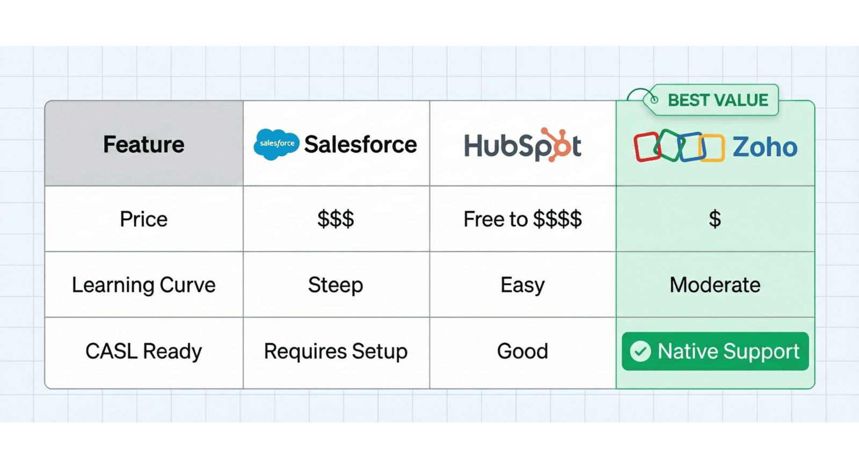Select the CASL Ready row label
Screen dimensions: 859x468
pyautogui.click(x=144, y=352)
